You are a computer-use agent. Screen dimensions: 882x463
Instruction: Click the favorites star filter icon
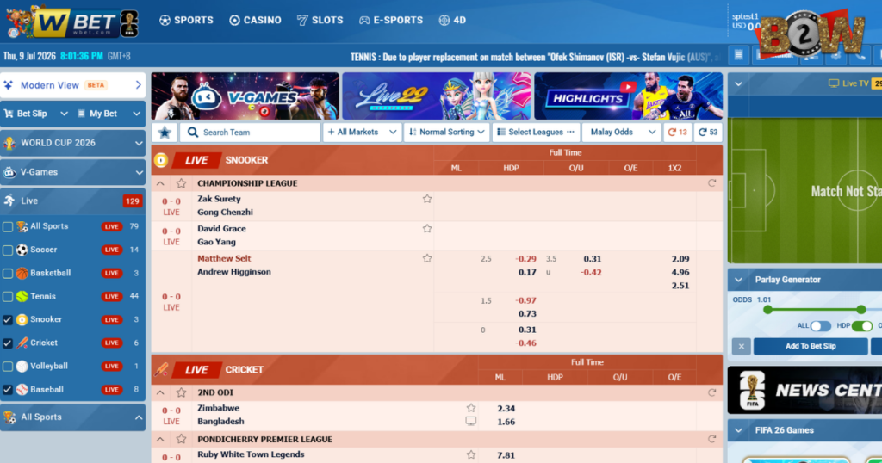(x=165, y=133)
